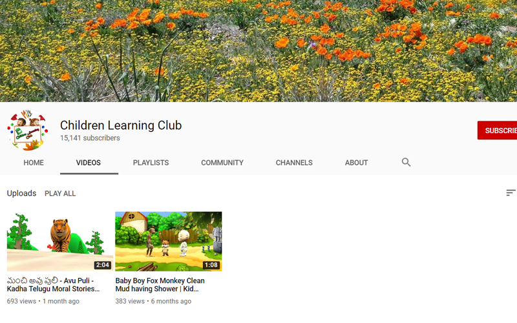Select the VIDEOS tab

tap(89, 163)
